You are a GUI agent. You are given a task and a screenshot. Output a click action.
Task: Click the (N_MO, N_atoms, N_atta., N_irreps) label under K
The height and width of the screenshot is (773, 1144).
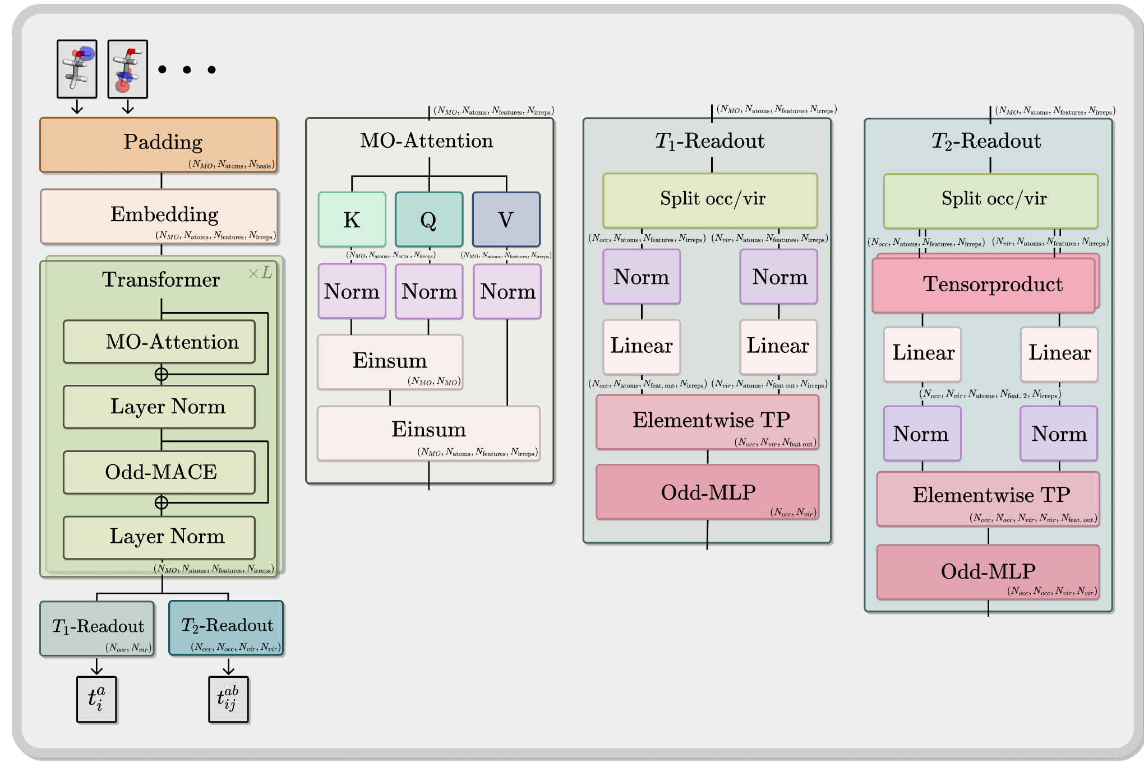point(391,255)
